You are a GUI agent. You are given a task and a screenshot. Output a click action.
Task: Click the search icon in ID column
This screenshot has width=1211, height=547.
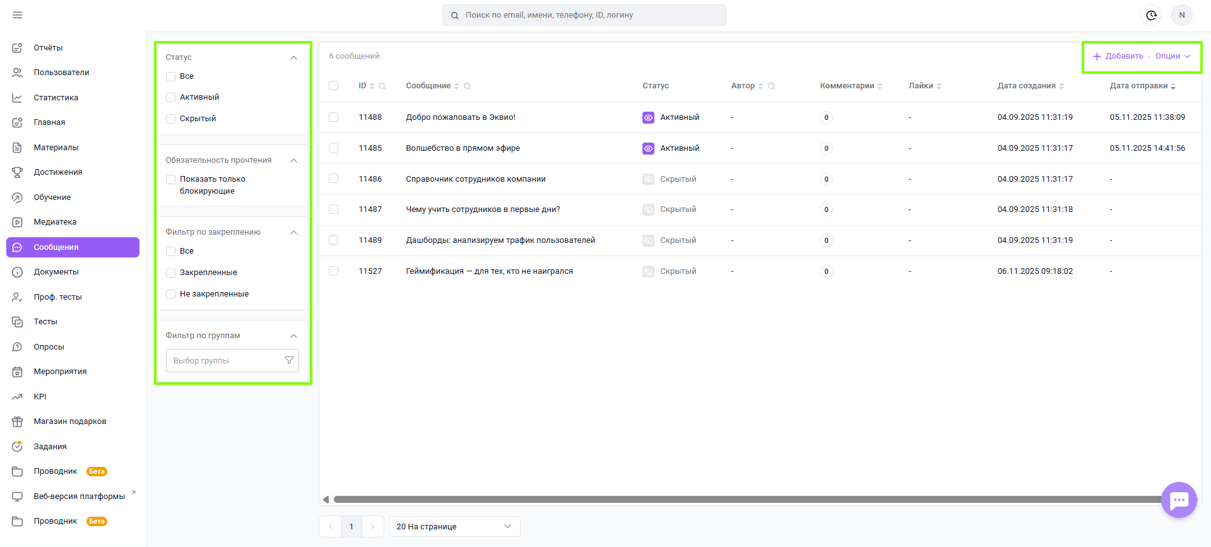click(382, 86)
